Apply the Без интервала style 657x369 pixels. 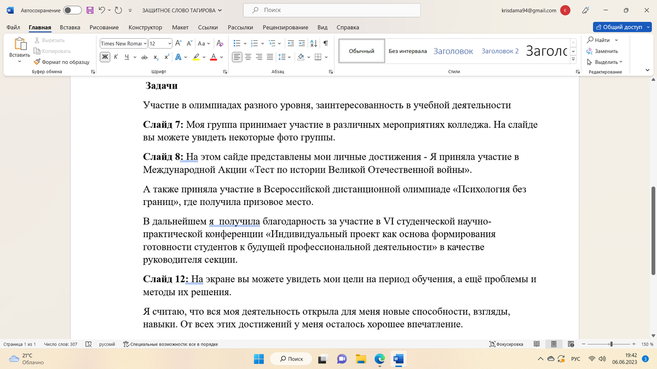(408, 51)
